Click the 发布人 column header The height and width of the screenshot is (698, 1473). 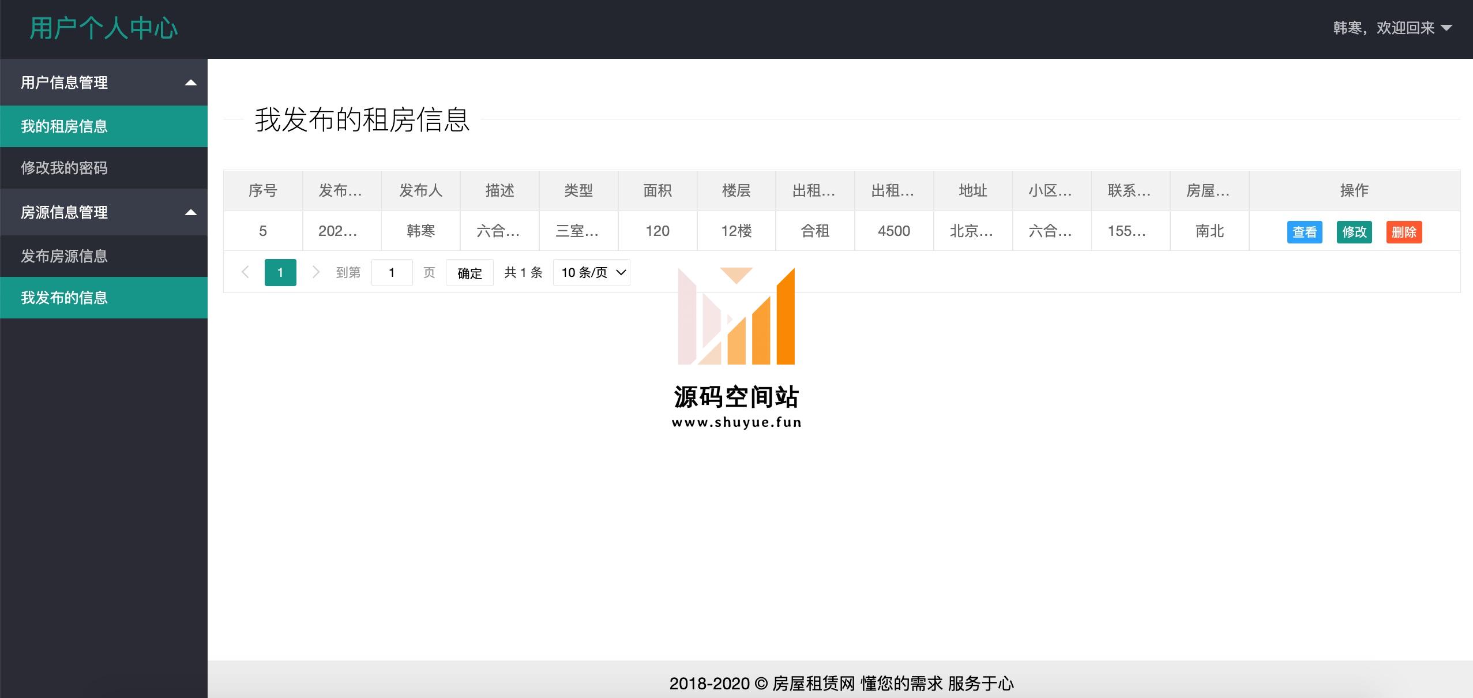point(420,190)
